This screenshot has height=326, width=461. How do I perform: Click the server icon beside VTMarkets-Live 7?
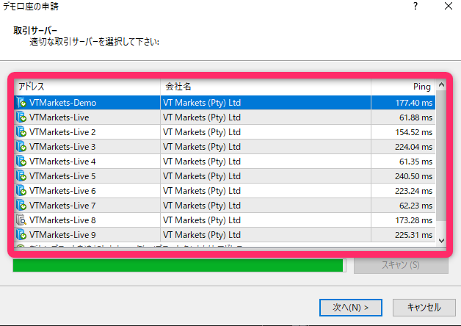click(x=21, y=206)
